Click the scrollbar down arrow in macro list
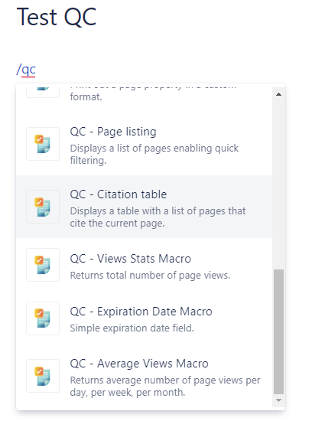Image resolution: width=325 pixels, height=444 pixels. click(278, 400)
